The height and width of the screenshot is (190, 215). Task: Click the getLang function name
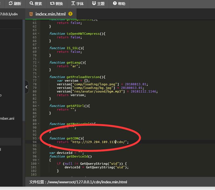pos(73,62)
